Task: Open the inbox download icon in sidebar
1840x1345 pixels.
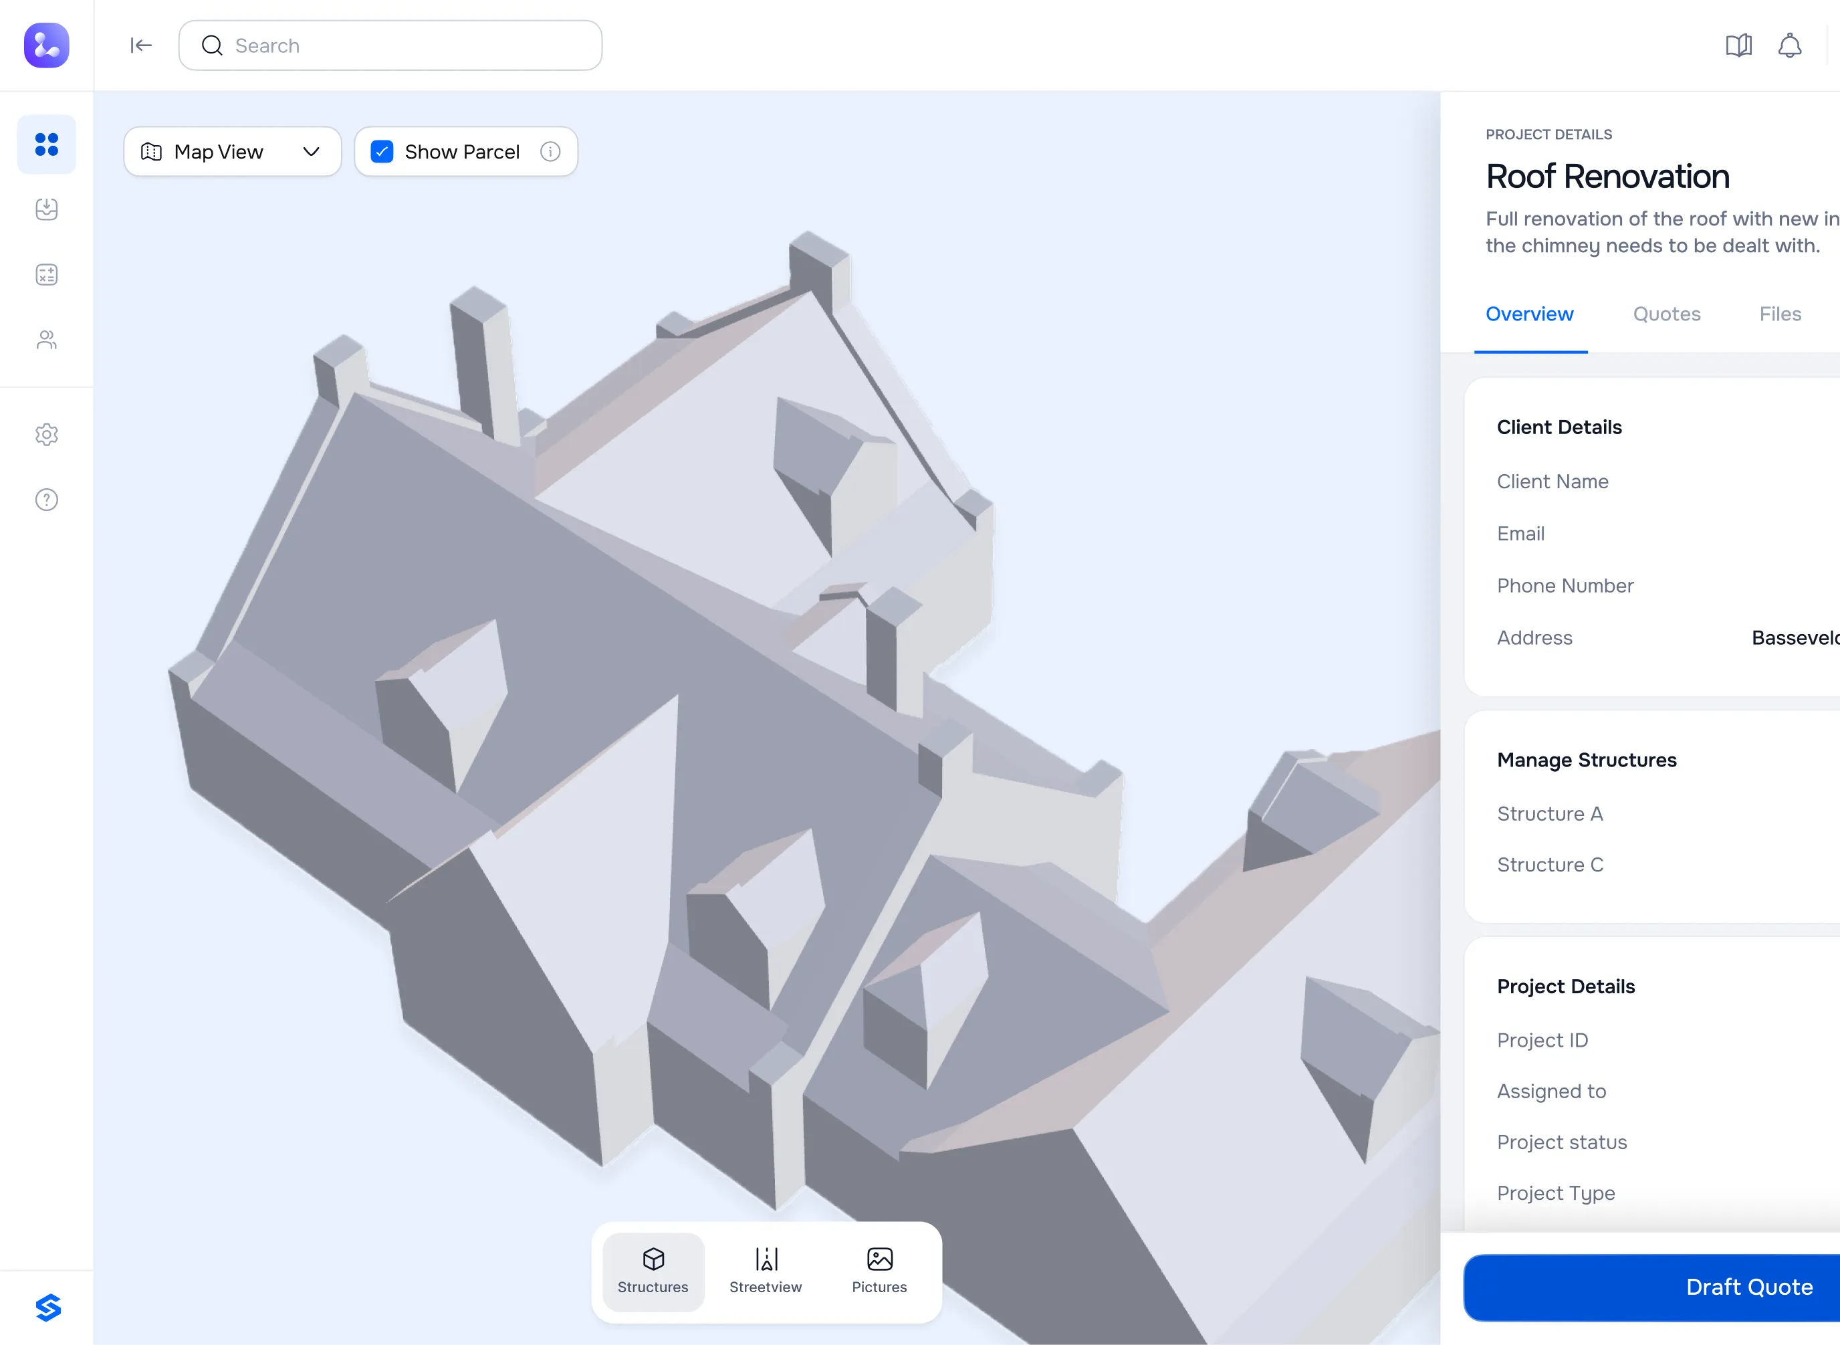Action: (x=46, y=209)
